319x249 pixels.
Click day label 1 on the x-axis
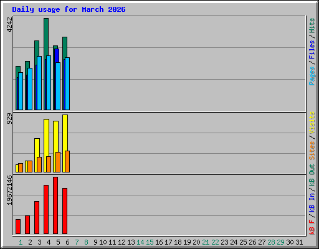(21, 242)
